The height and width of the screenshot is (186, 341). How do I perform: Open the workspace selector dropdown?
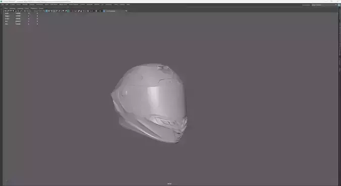tap(324, 5)
